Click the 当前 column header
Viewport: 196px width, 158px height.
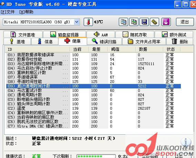[x=79, y=49]
